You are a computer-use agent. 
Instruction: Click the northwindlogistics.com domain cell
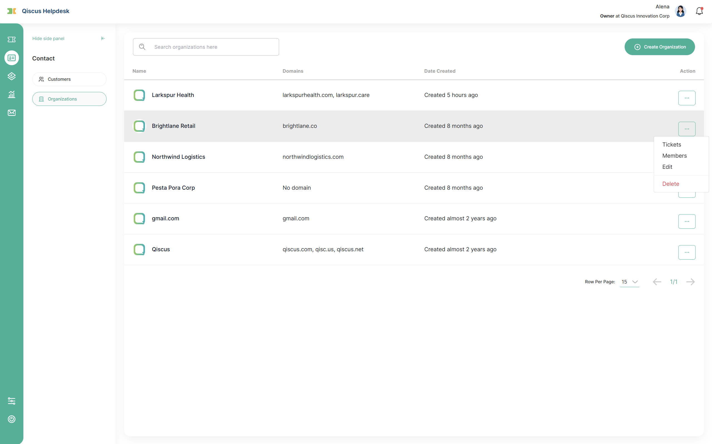[x=313, y=157]
